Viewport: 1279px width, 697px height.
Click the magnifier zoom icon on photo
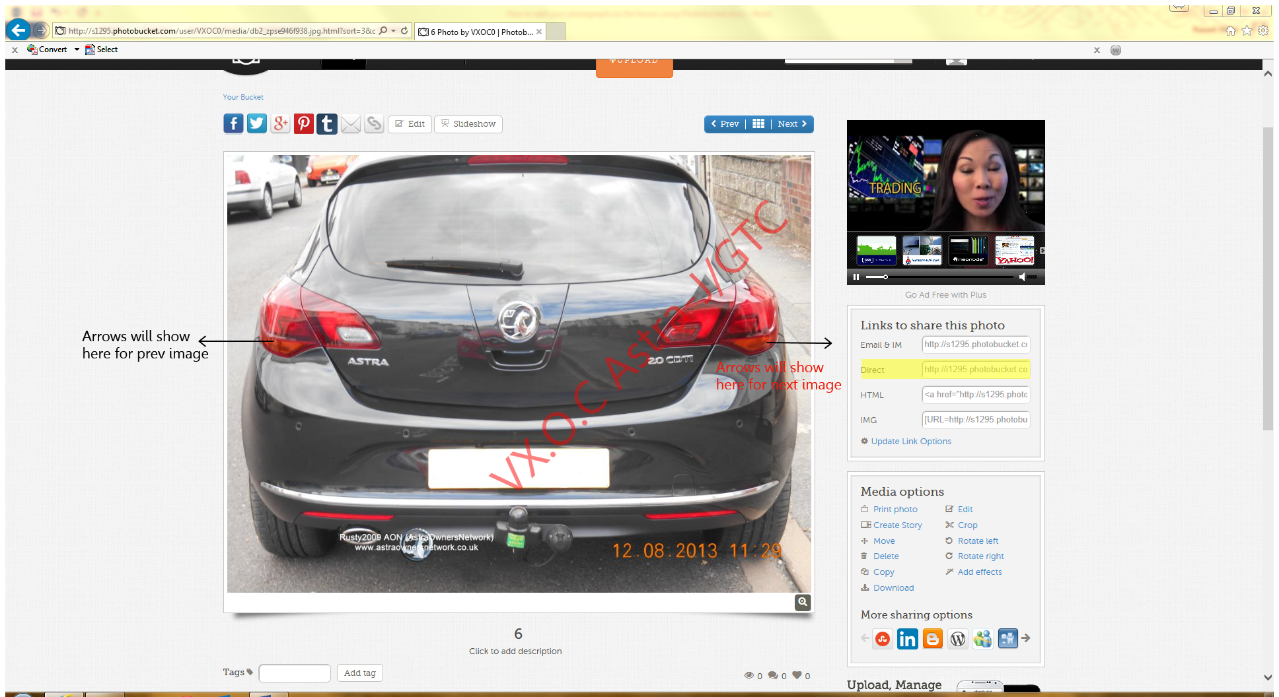[x=803, y=602]
